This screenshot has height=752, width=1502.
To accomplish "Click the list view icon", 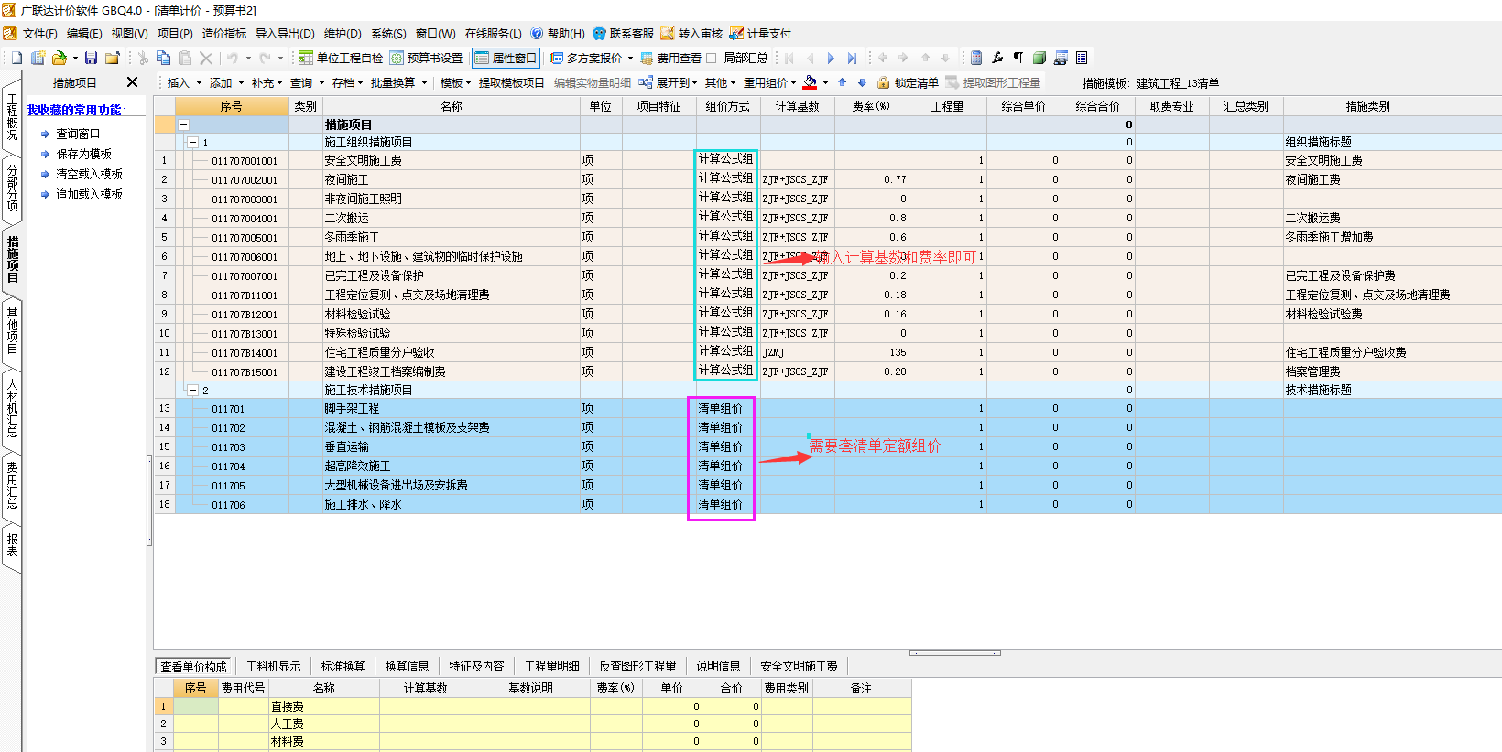I will pos(1082,58).
